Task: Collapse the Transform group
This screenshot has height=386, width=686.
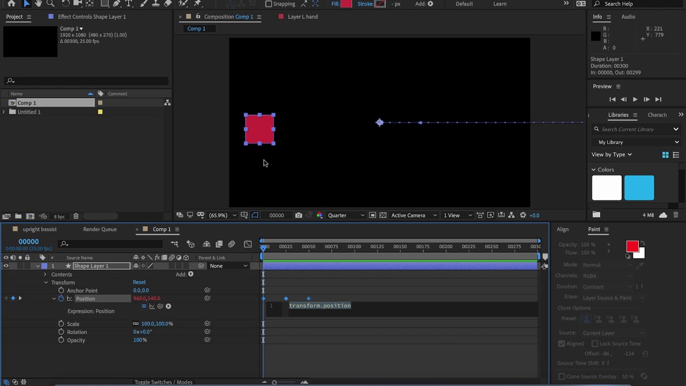Action: coord(46,283)
